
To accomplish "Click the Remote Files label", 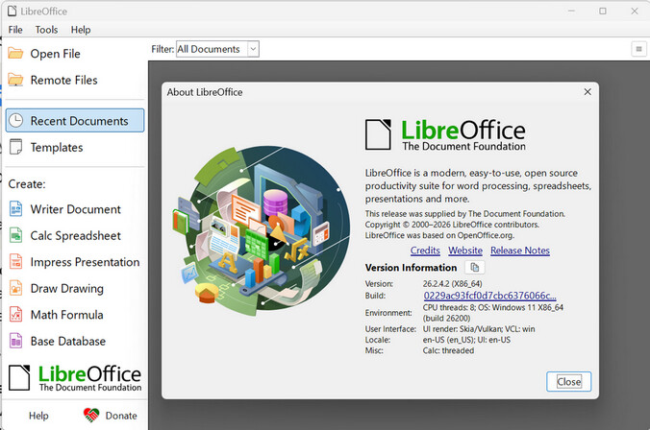I will (63, 80).
